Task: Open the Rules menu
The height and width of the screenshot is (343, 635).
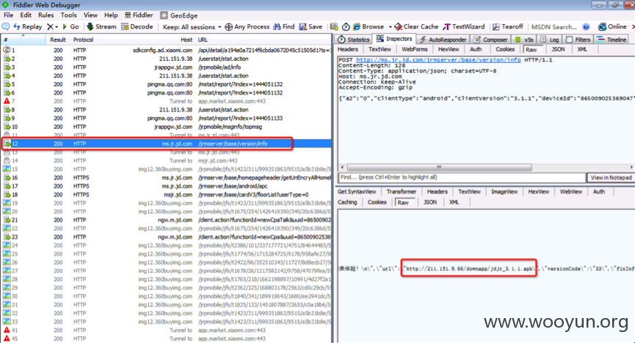Action: click(46, 15)
